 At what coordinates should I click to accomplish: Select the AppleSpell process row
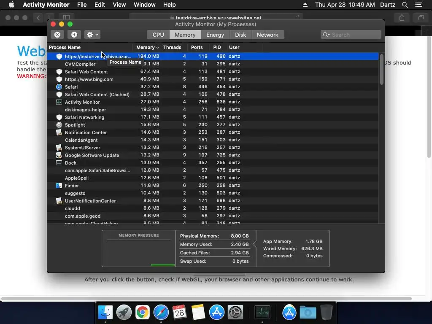pyautogui.click(x=213, y=178)
